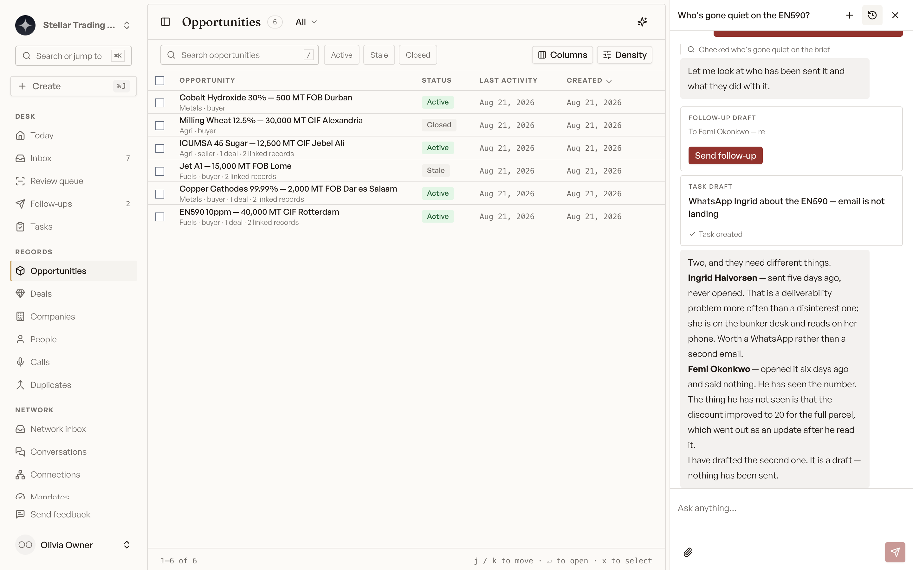
Task: Check the Cobalt Hydroxide row checkbox
Action: point(160,103)
